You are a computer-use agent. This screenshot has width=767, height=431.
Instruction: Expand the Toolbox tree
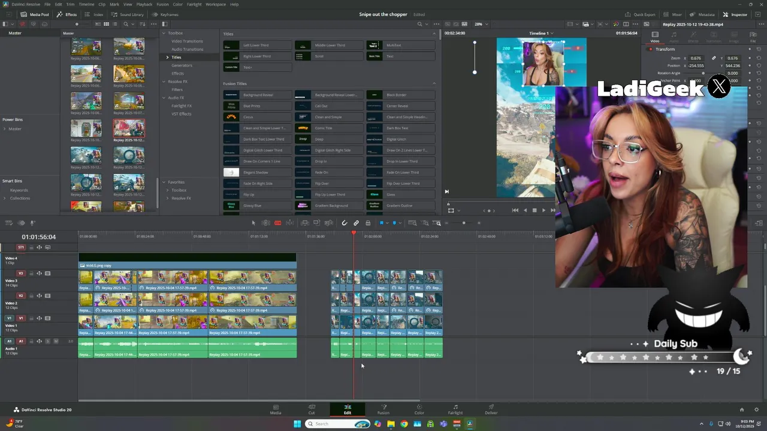pyautogui.click(x=163, y=33)
